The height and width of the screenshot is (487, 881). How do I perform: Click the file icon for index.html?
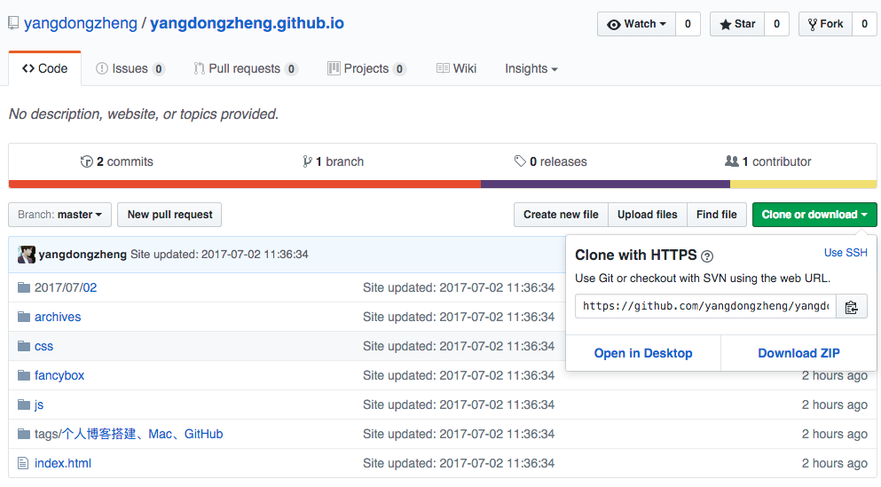(23, 463)
